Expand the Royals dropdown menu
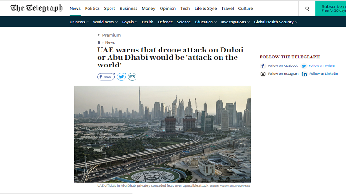Screen dimensions: 346x195 (130, 22)
